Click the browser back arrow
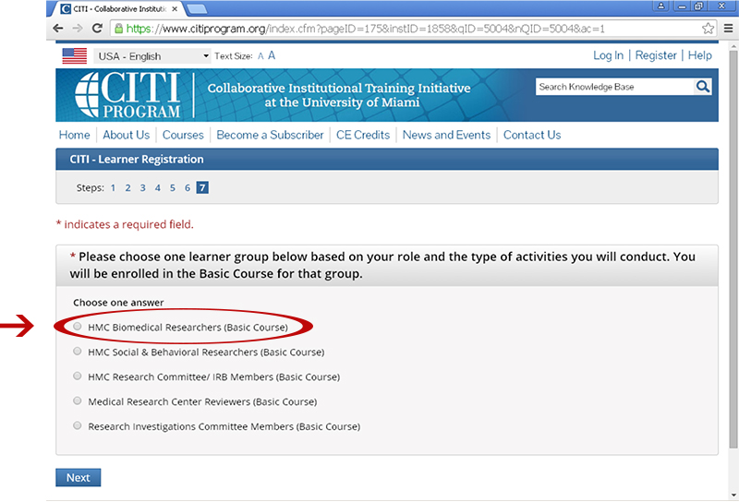Image resolution: width=739 pixels, height=502 pixels. point(58,29)
